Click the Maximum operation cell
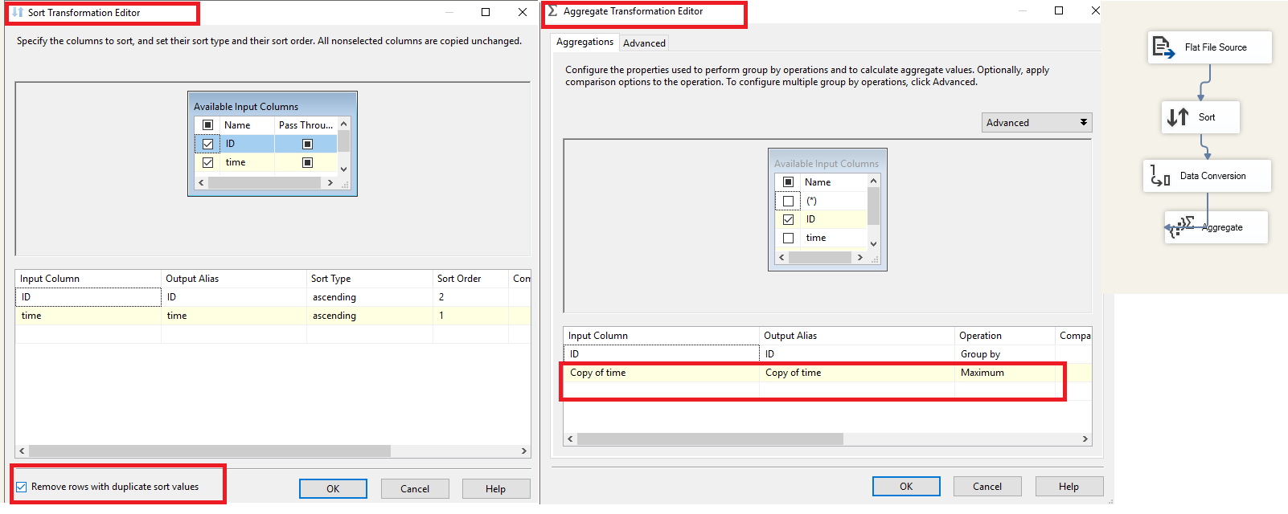1288x514 pixels. [1005, 373]
